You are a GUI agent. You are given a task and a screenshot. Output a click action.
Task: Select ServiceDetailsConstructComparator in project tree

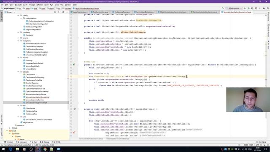39,119
